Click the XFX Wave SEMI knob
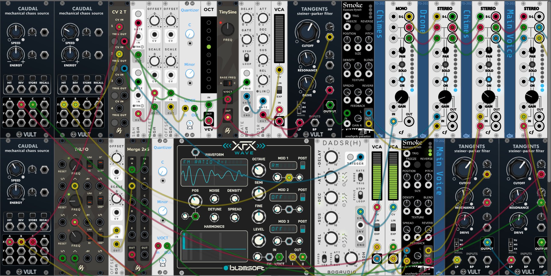The image size is (551, 276). 259,193
